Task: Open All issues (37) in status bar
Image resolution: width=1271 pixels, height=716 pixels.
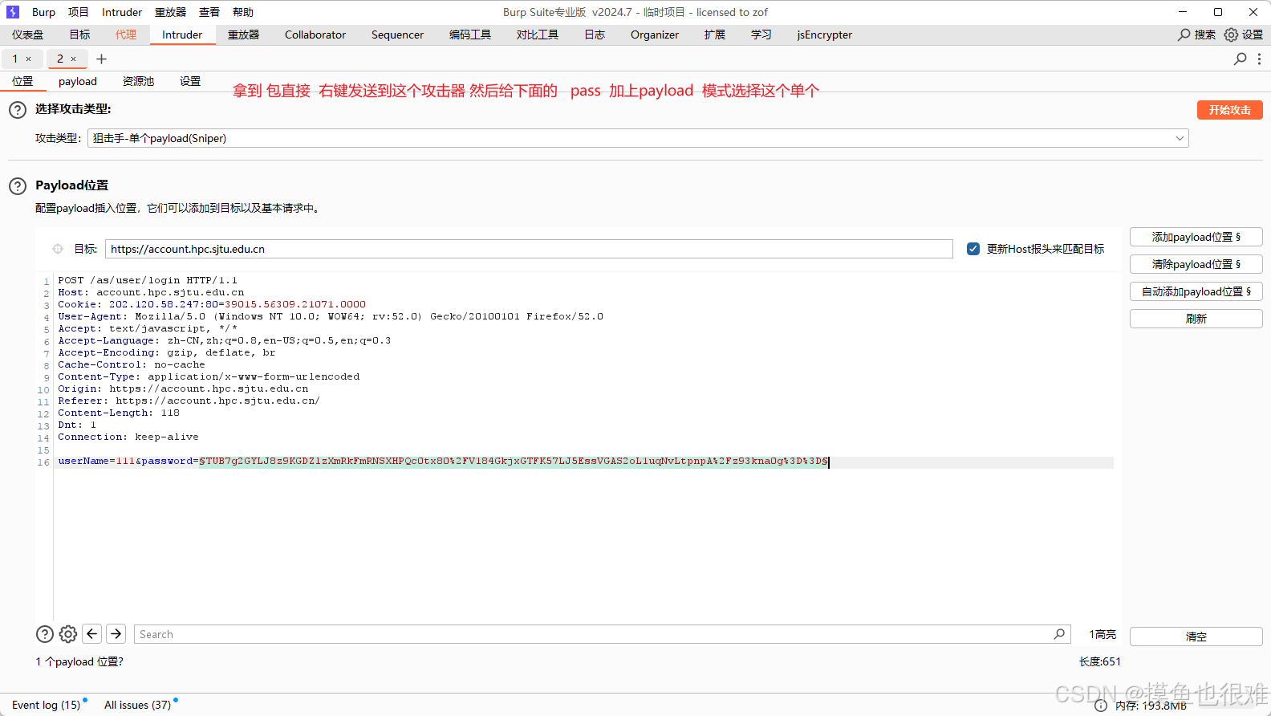Action: tap(137, 705)
